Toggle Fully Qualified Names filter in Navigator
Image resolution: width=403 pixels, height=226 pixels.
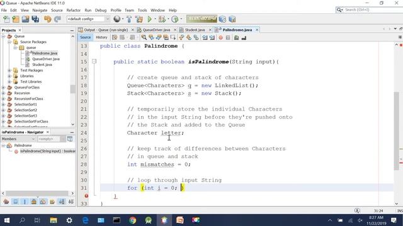point(52,202)
